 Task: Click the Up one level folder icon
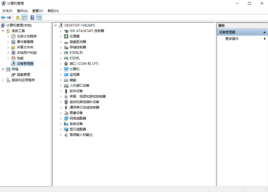point(17,18)
